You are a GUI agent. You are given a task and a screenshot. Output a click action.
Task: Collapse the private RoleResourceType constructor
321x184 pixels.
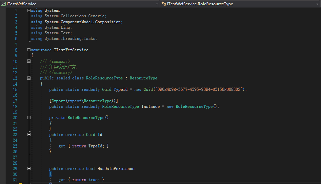[29, 118]
